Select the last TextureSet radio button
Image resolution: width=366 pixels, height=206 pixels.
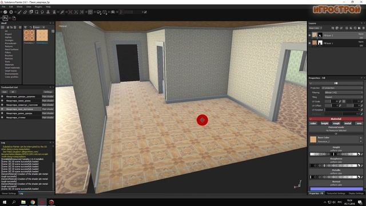tap(2, 117)
